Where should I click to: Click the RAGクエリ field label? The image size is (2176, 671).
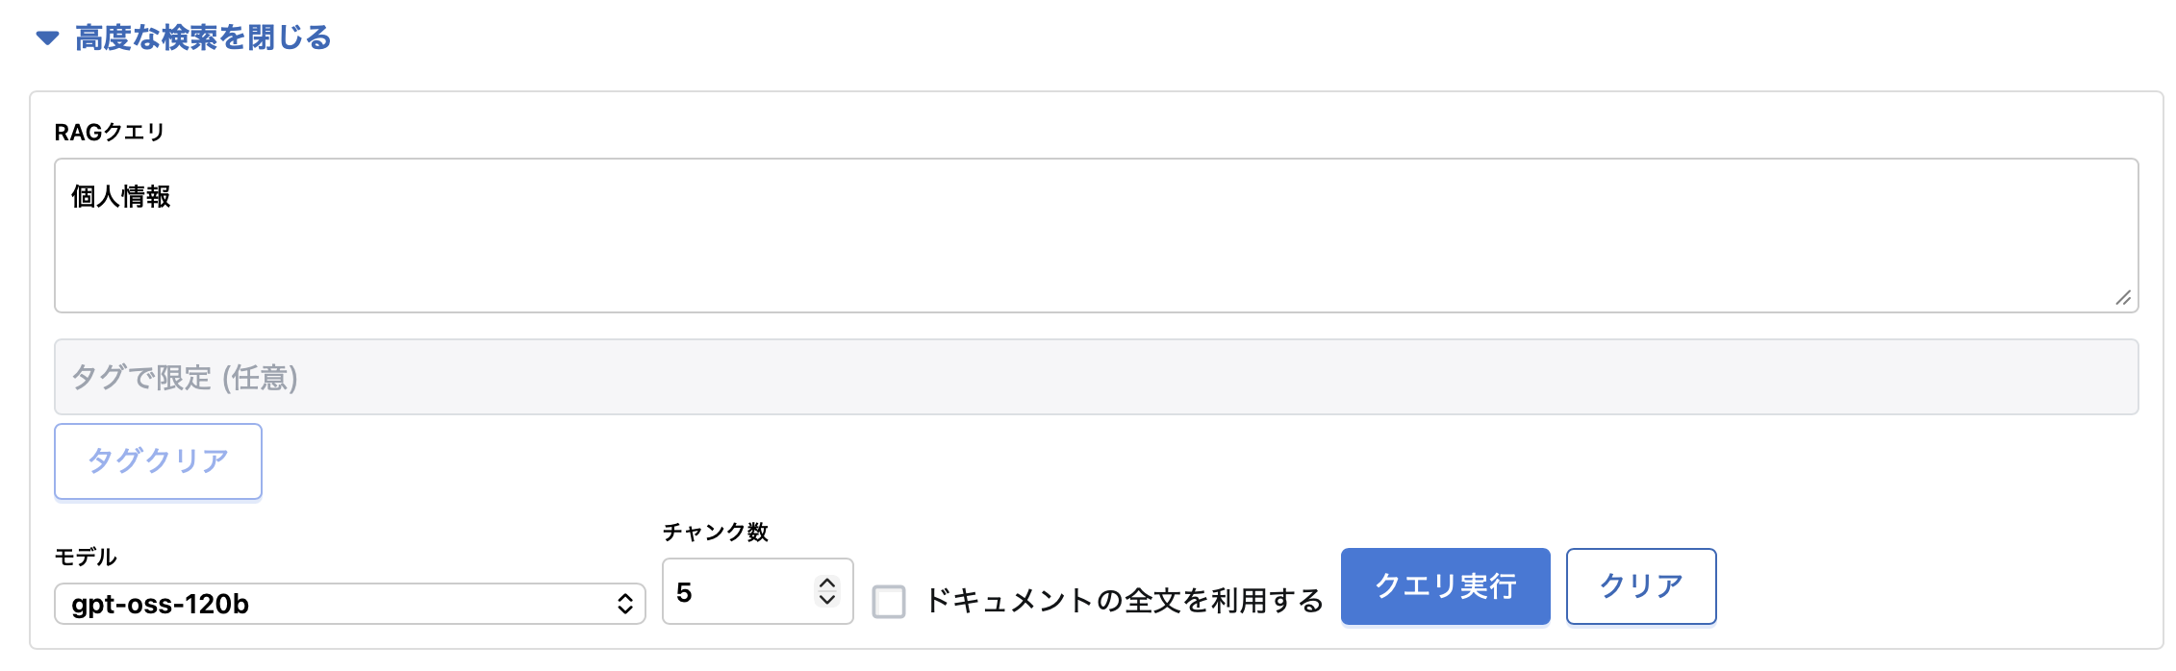click(x=110, y=133)
